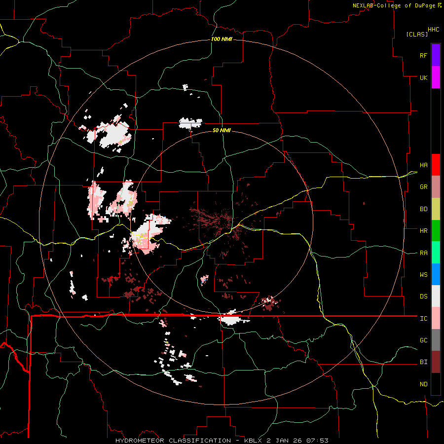Click the KBLX radar site identifier
The height and width of the screenshot is (444, 444).
[253, 441]
